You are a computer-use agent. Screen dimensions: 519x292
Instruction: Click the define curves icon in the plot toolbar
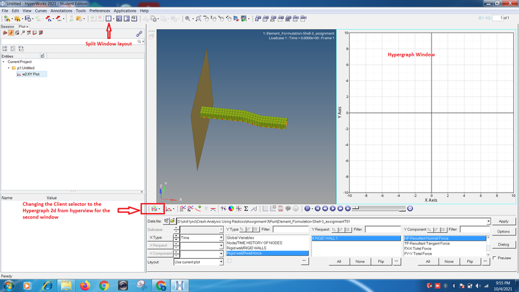pos(190,208)
